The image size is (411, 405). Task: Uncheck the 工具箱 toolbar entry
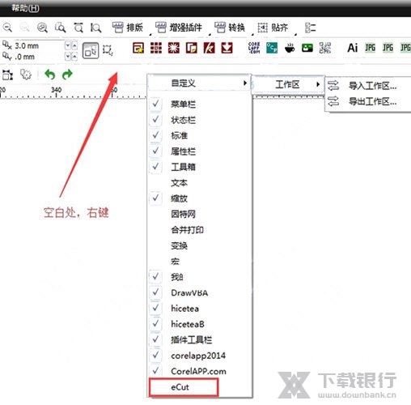pos(200,167)
